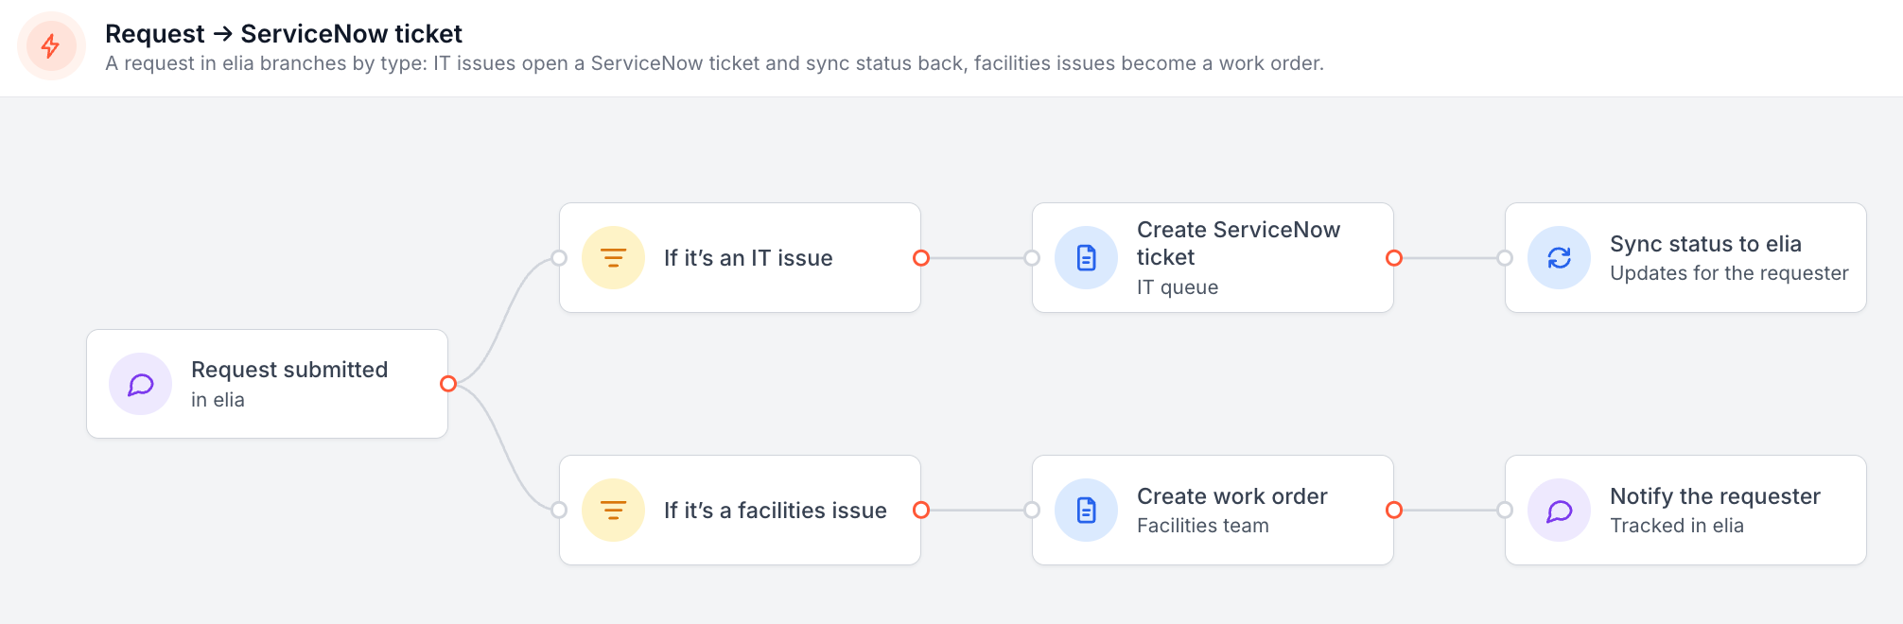Viewport: 1903px width, 624px height.
Task: Click the "Sync status to elia" title
Action: pyautogui.click(x=1705, y=244)
